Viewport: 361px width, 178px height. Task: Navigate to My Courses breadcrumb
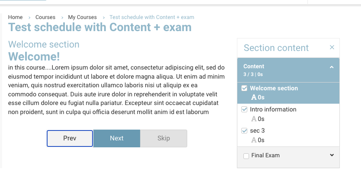(82, 17)
